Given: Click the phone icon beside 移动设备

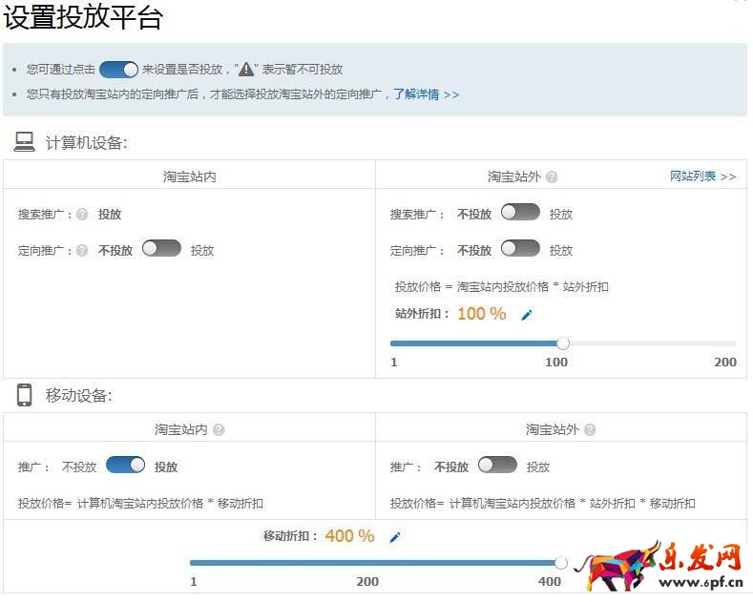Looking at the screenshot, I should (x=24, y=395).
